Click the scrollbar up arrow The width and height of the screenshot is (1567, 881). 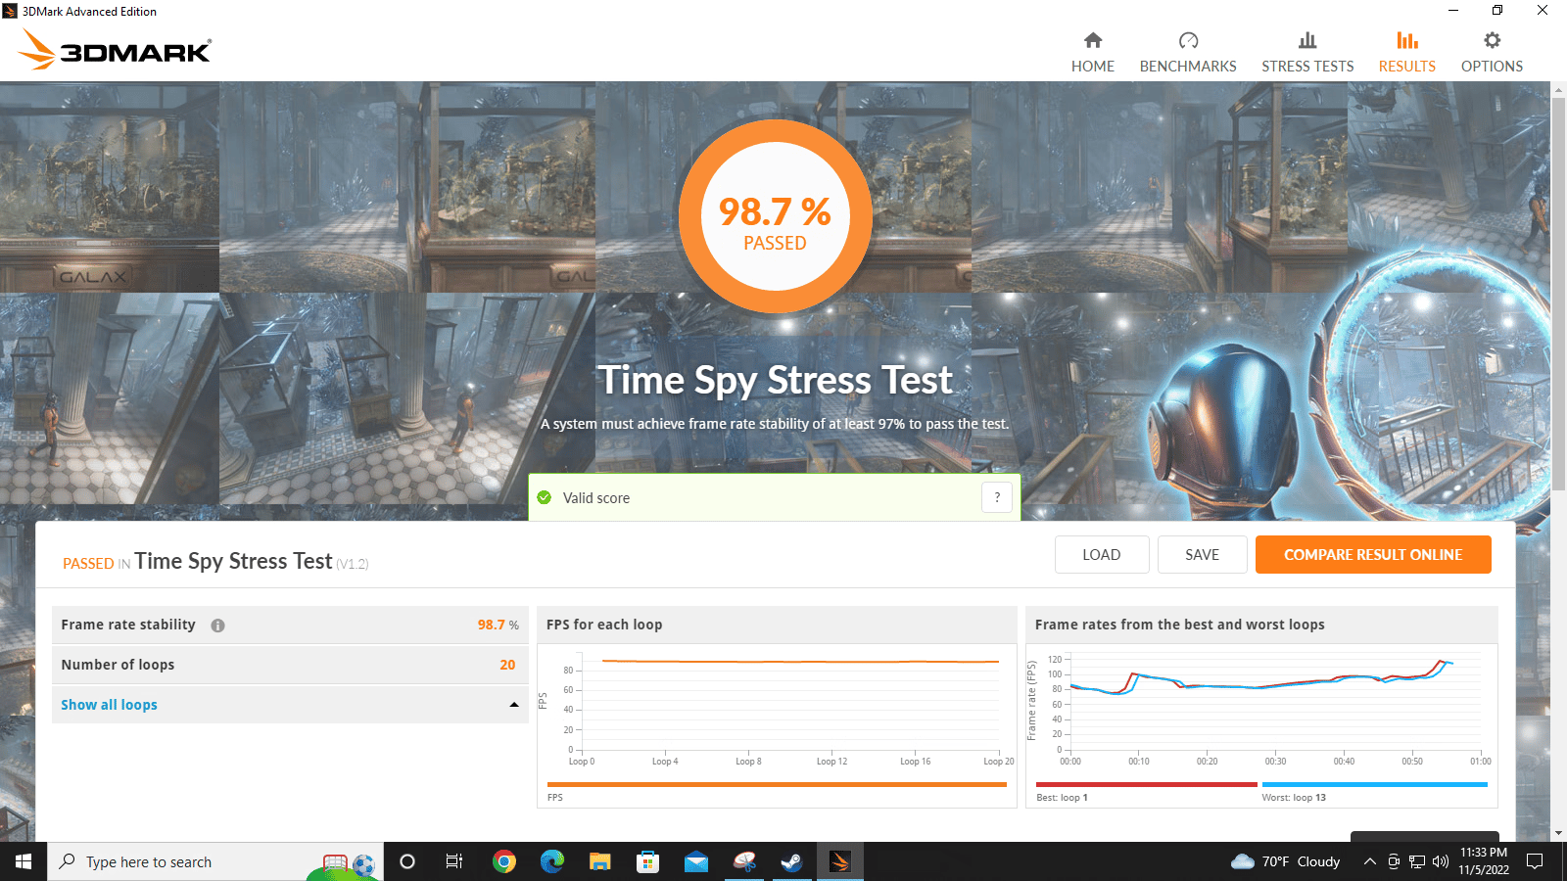1558,90
